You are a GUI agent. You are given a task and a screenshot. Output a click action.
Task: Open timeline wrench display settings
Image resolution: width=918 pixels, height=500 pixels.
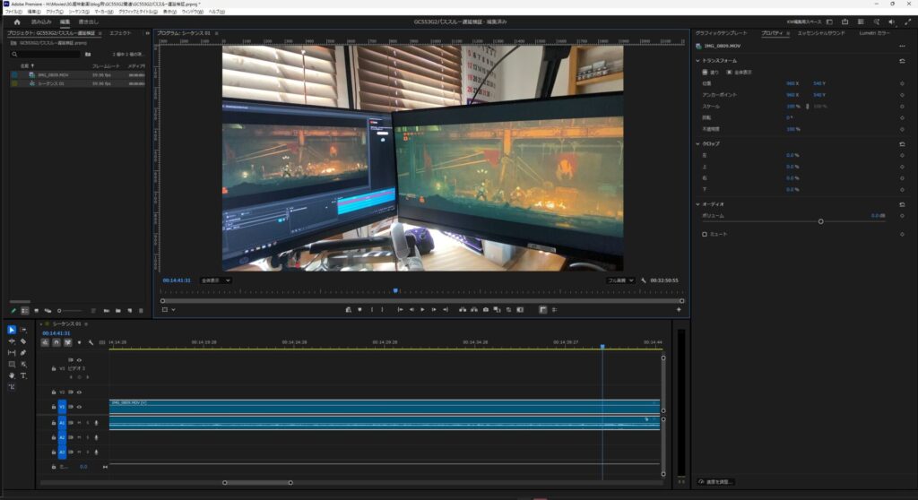point(91,342)
